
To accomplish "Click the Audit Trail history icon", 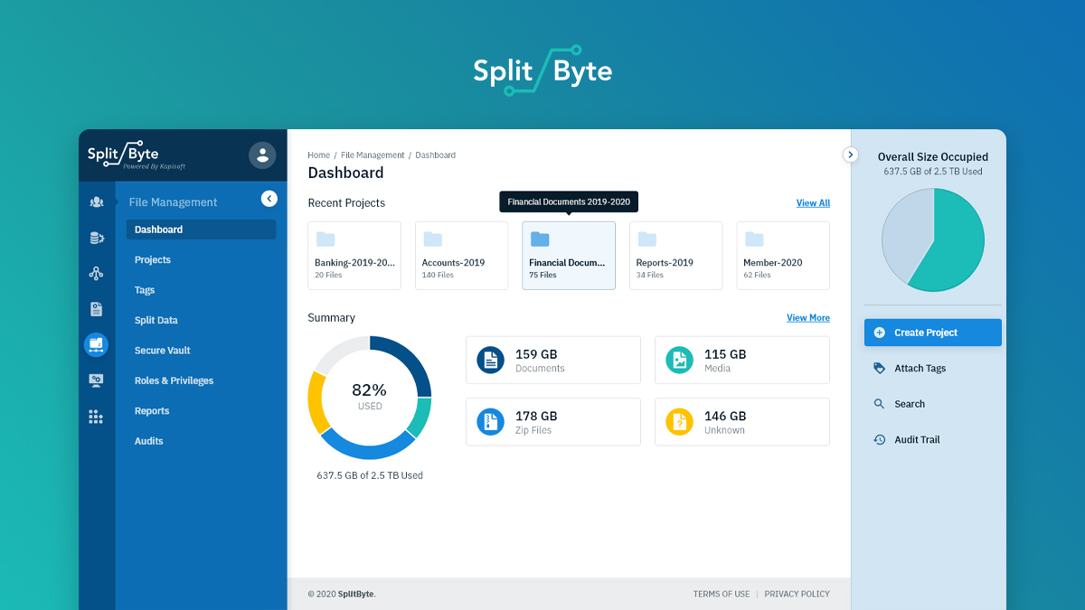I will click(x=879, y=439).
